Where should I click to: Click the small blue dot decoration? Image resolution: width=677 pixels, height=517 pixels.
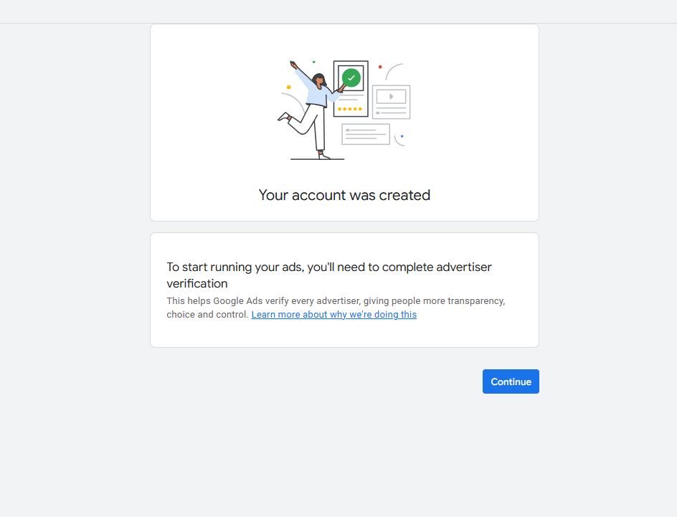click(x=402, y=136)
